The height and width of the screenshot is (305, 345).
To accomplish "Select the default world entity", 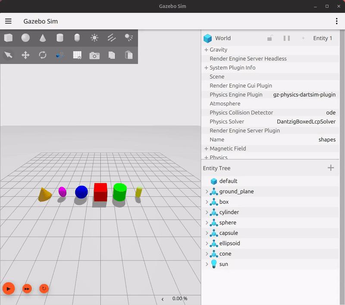I will [270, 181].
